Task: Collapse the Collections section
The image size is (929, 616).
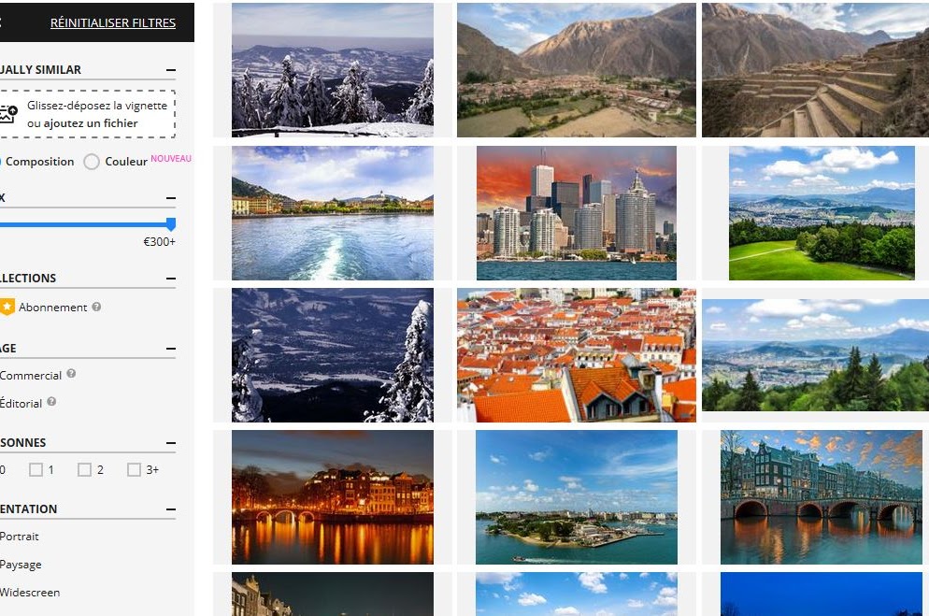Action: [x=170, y=279]
